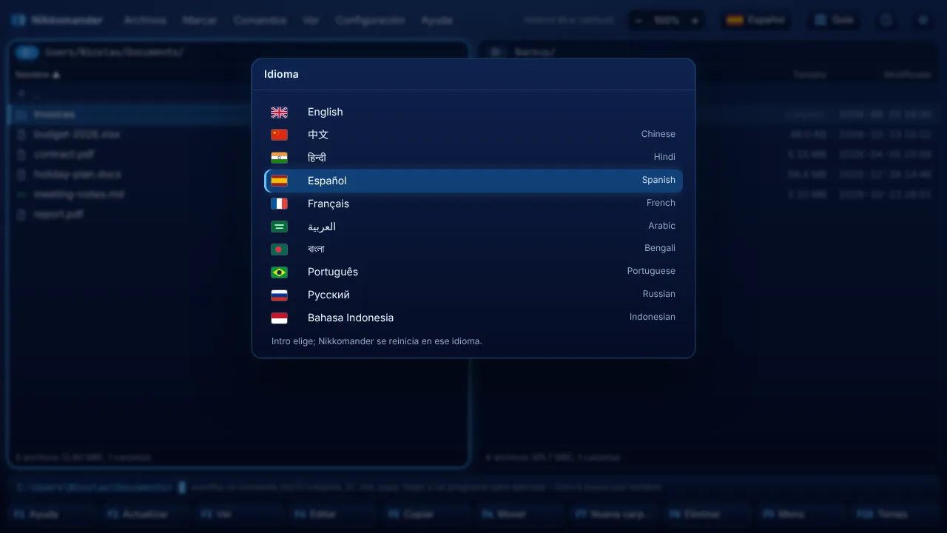Click the Bangladesh flag icon
Viewport: 947px width, 533px height.
[x=279, y=249]
